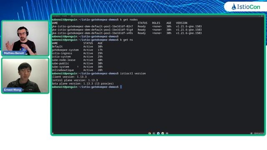Click v1.21.6-gke.1503 in the 02n7 row
This screenshot has width=267, height=150.
point(189,26)
